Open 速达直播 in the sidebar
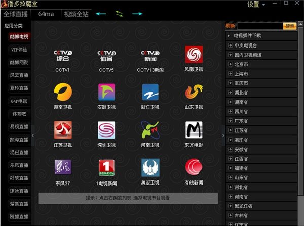This screenshot has height=227, width=304. 19,191
